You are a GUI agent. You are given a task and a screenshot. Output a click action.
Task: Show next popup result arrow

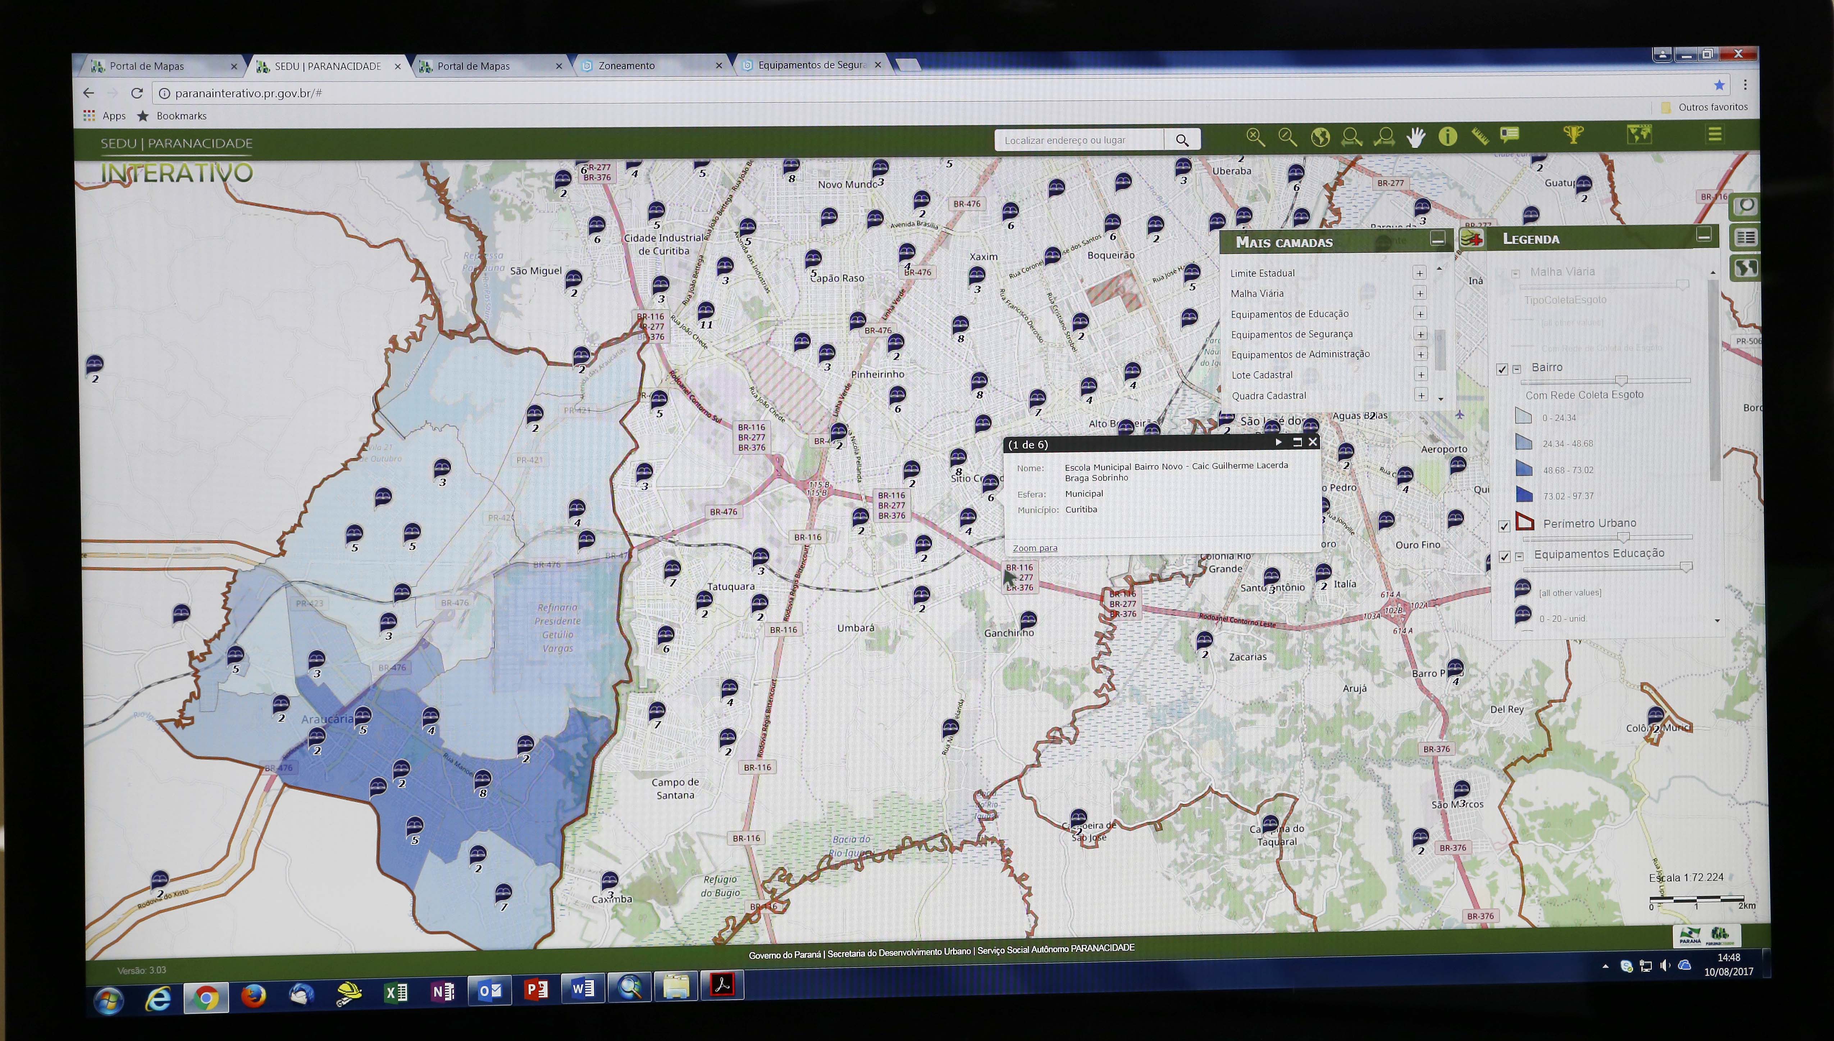(x=1278, y=443)
